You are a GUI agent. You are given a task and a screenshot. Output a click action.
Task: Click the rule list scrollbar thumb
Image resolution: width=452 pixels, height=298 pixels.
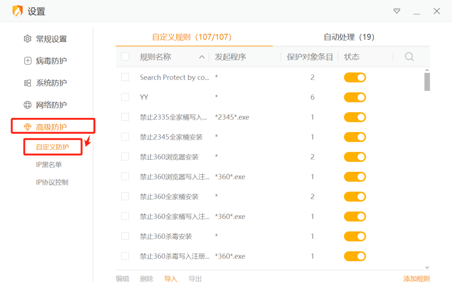point(427,82)
